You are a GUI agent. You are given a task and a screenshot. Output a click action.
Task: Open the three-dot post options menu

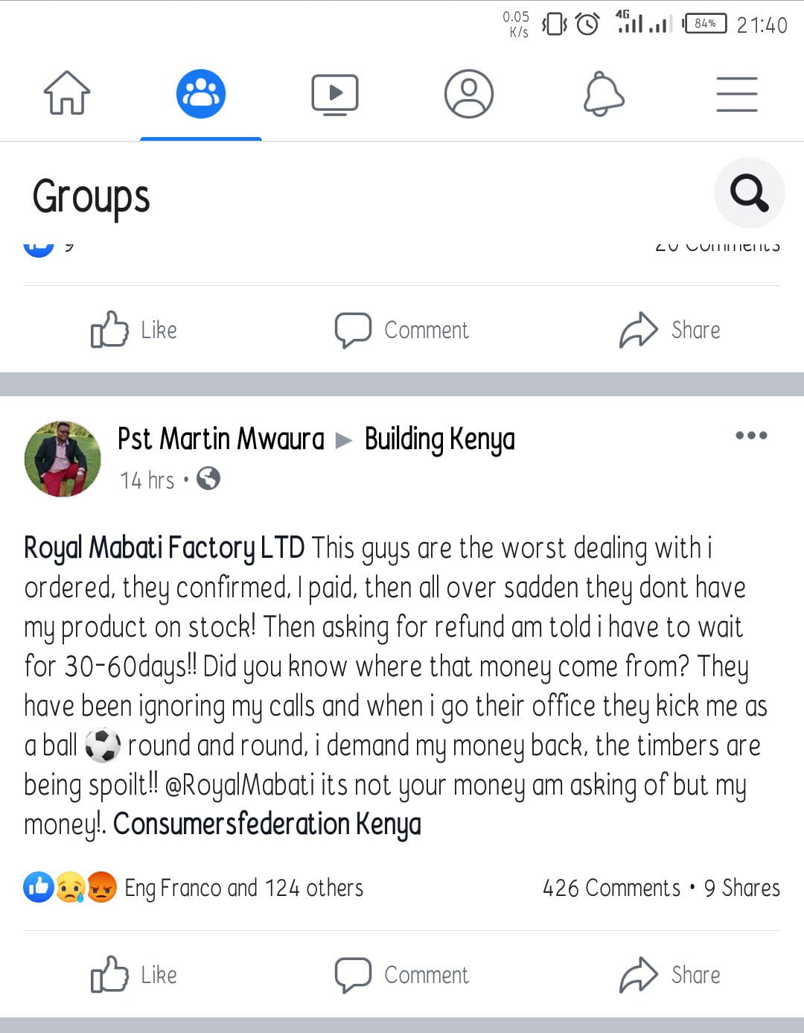[751, 436]
